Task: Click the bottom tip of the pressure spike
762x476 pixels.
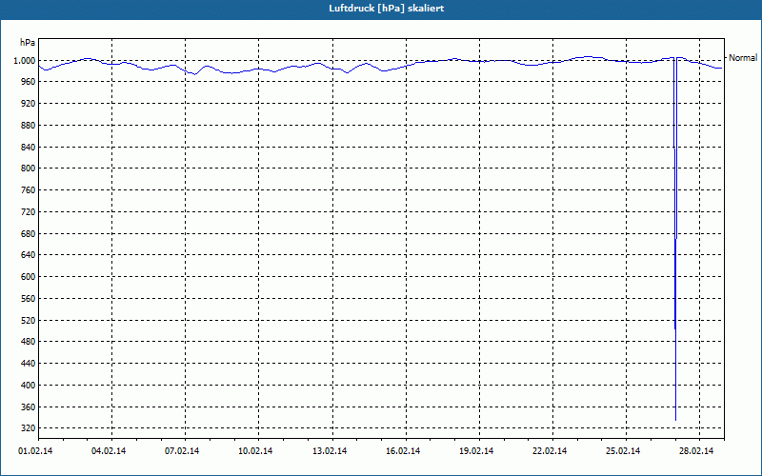Action: coord(675,420)
